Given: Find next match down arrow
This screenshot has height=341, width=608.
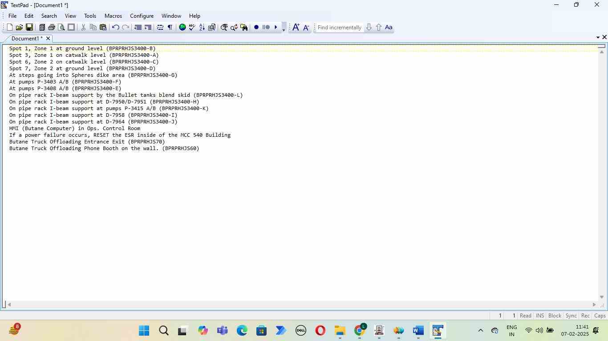Looking at the screenshot, I should pyautogui.click(x=369, y=28).
